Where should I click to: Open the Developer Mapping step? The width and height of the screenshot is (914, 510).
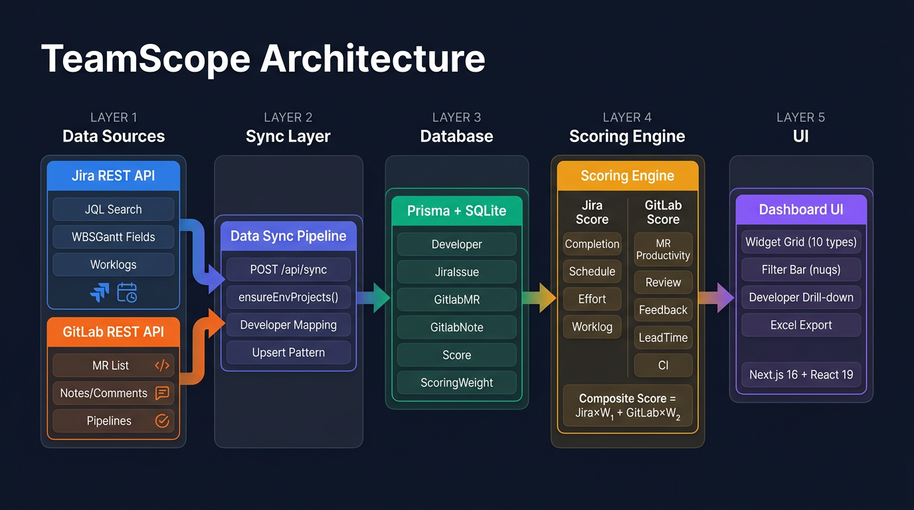coord(288,325)
